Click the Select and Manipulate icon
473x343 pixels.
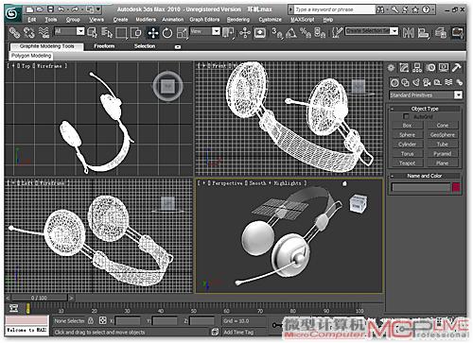coord(245,32)
